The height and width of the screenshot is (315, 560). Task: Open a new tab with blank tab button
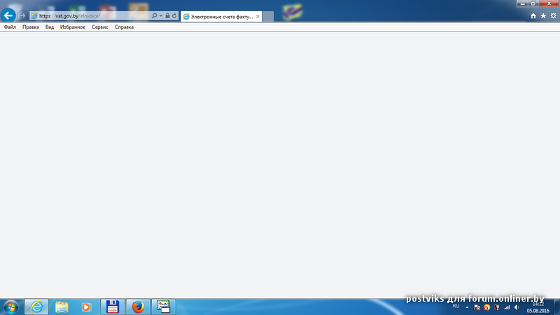coord(268,16)
